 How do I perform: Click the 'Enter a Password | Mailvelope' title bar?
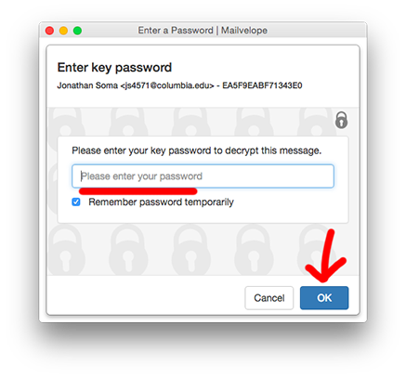click(x=203, y=31)
